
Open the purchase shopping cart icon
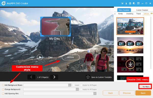coord(122,3)
